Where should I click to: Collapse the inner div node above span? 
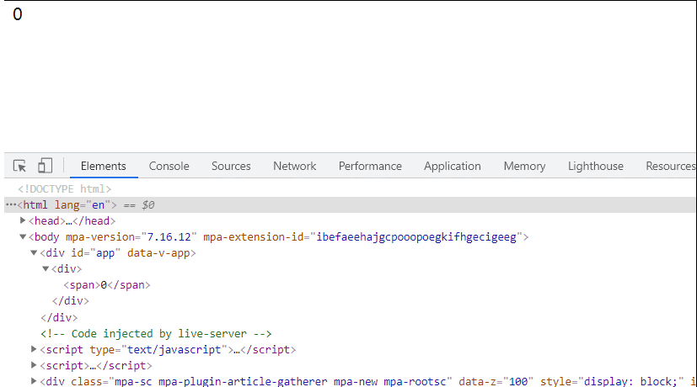pos(46,268)
